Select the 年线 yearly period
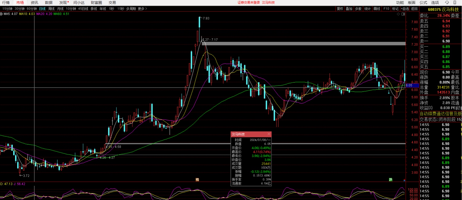Screen dimensions: 462x200 pyautogui.click(x=103, y=9)
